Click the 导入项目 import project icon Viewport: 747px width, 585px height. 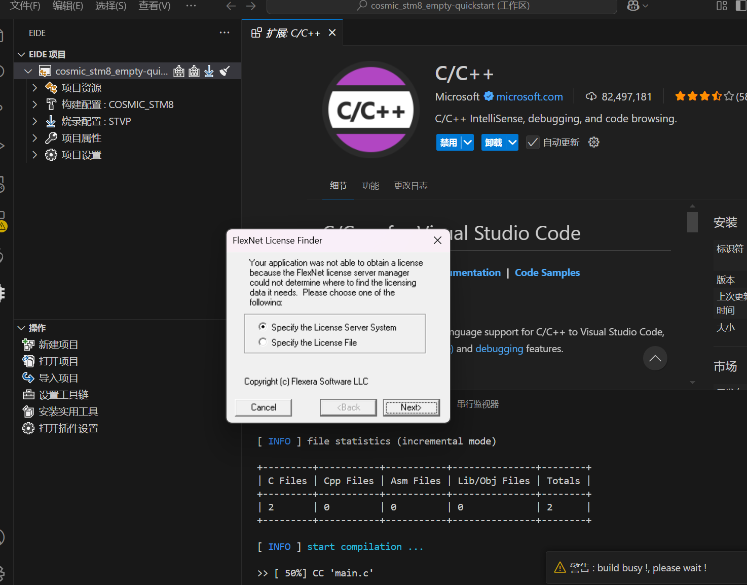[28, 378]
